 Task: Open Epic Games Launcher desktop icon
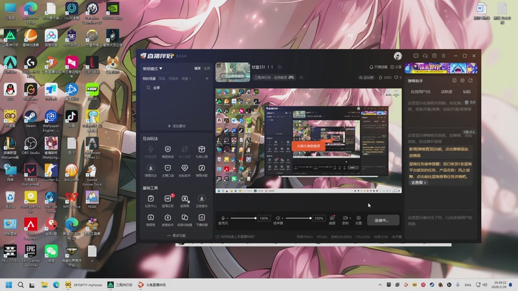(30, 255)
